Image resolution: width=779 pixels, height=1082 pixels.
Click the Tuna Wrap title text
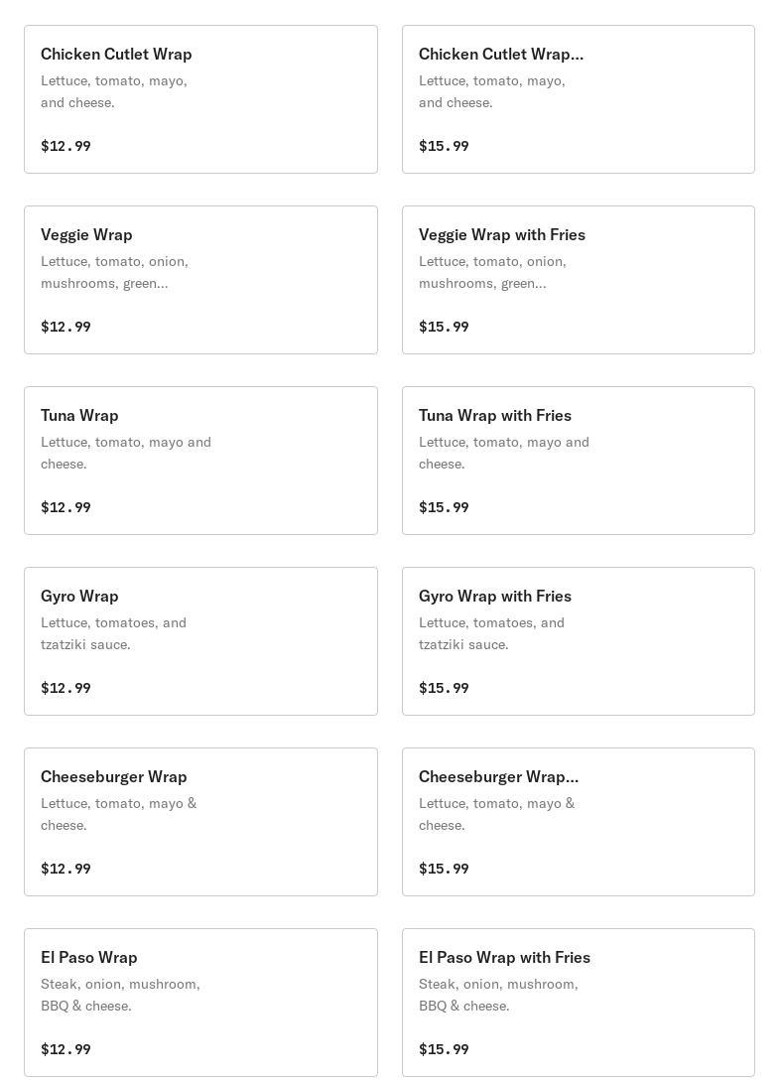pyautogui.click(x=79, y=415)
